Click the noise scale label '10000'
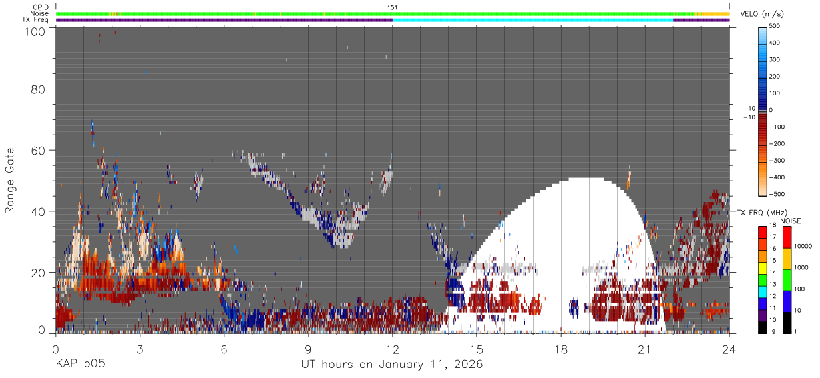The width and height of the screenshot is (820, 378). [803, 246]
